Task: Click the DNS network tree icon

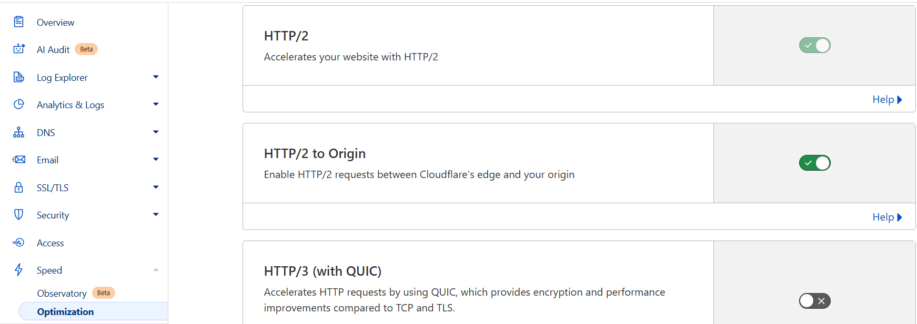Action: (x=19, y=132)
